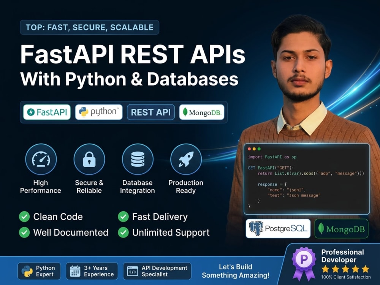This screenshot has height=285, width=380.
Task: Click the Professional Developer text
Action: [342, 256]
